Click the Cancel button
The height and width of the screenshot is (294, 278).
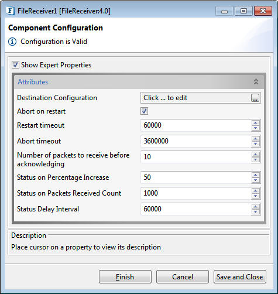pyautogui.click(x=183, y=277)
